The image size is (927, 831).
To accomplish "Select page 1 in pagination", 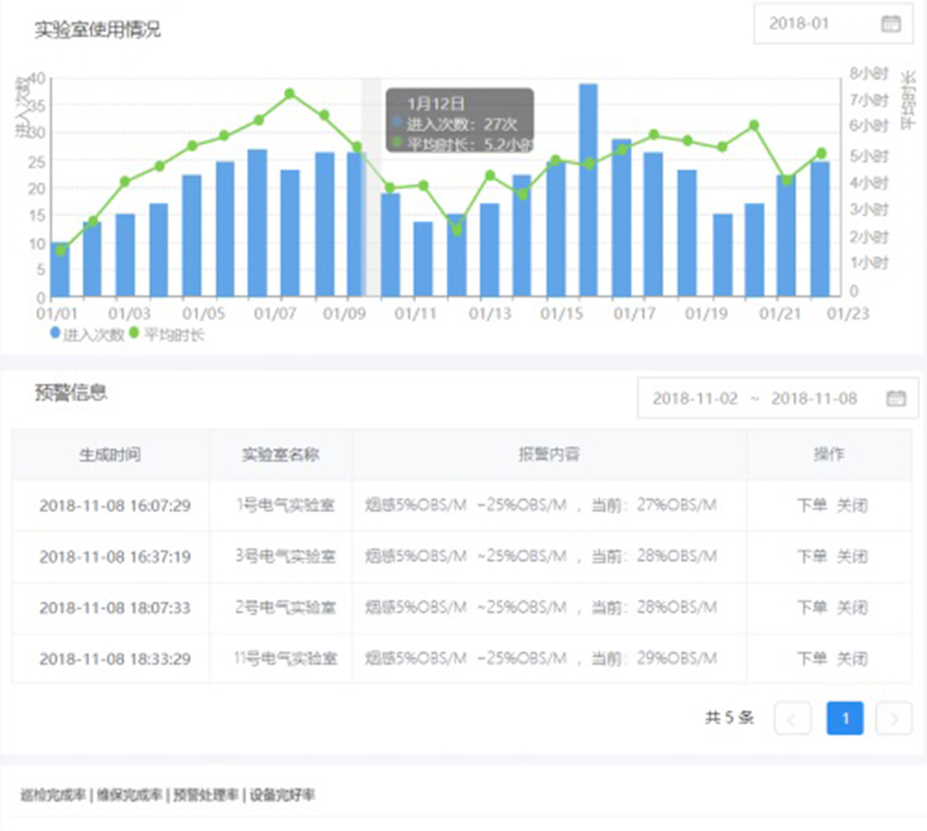I will pos(844,719).
